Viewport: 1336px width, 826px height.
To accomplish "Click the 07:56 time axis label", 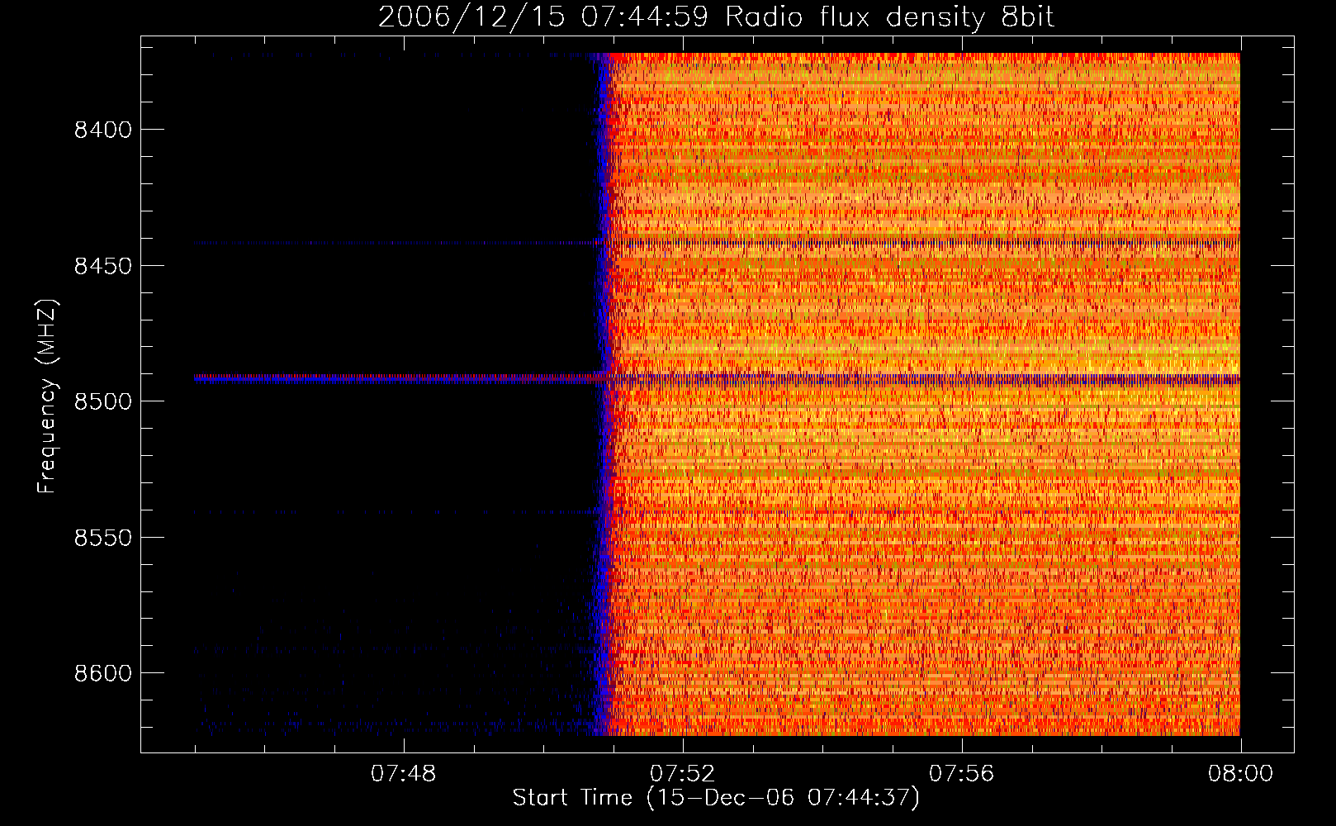I will coord(961,774).
